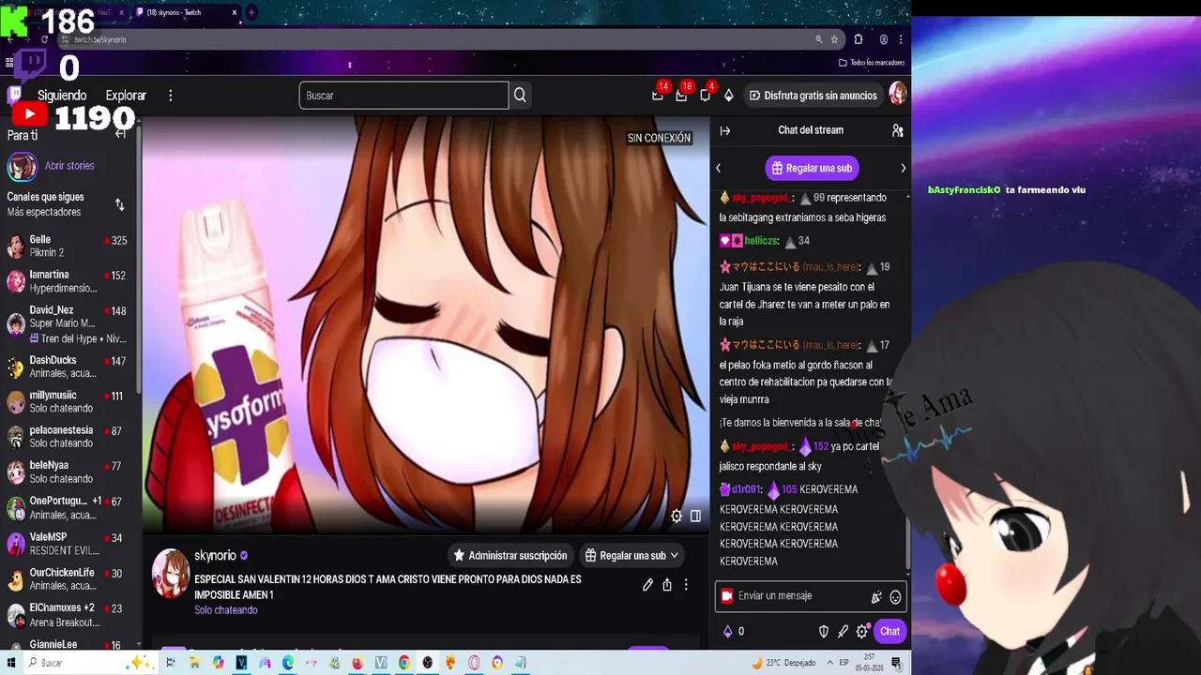
Task: Click the Buscar search input field
Action: coord(403,96)
